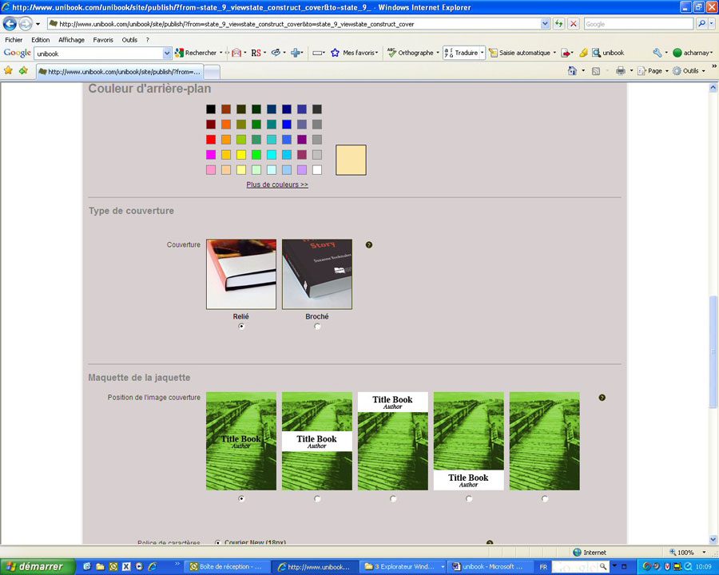
Task: Click the démarrer Start button
Action: (38, 566)
